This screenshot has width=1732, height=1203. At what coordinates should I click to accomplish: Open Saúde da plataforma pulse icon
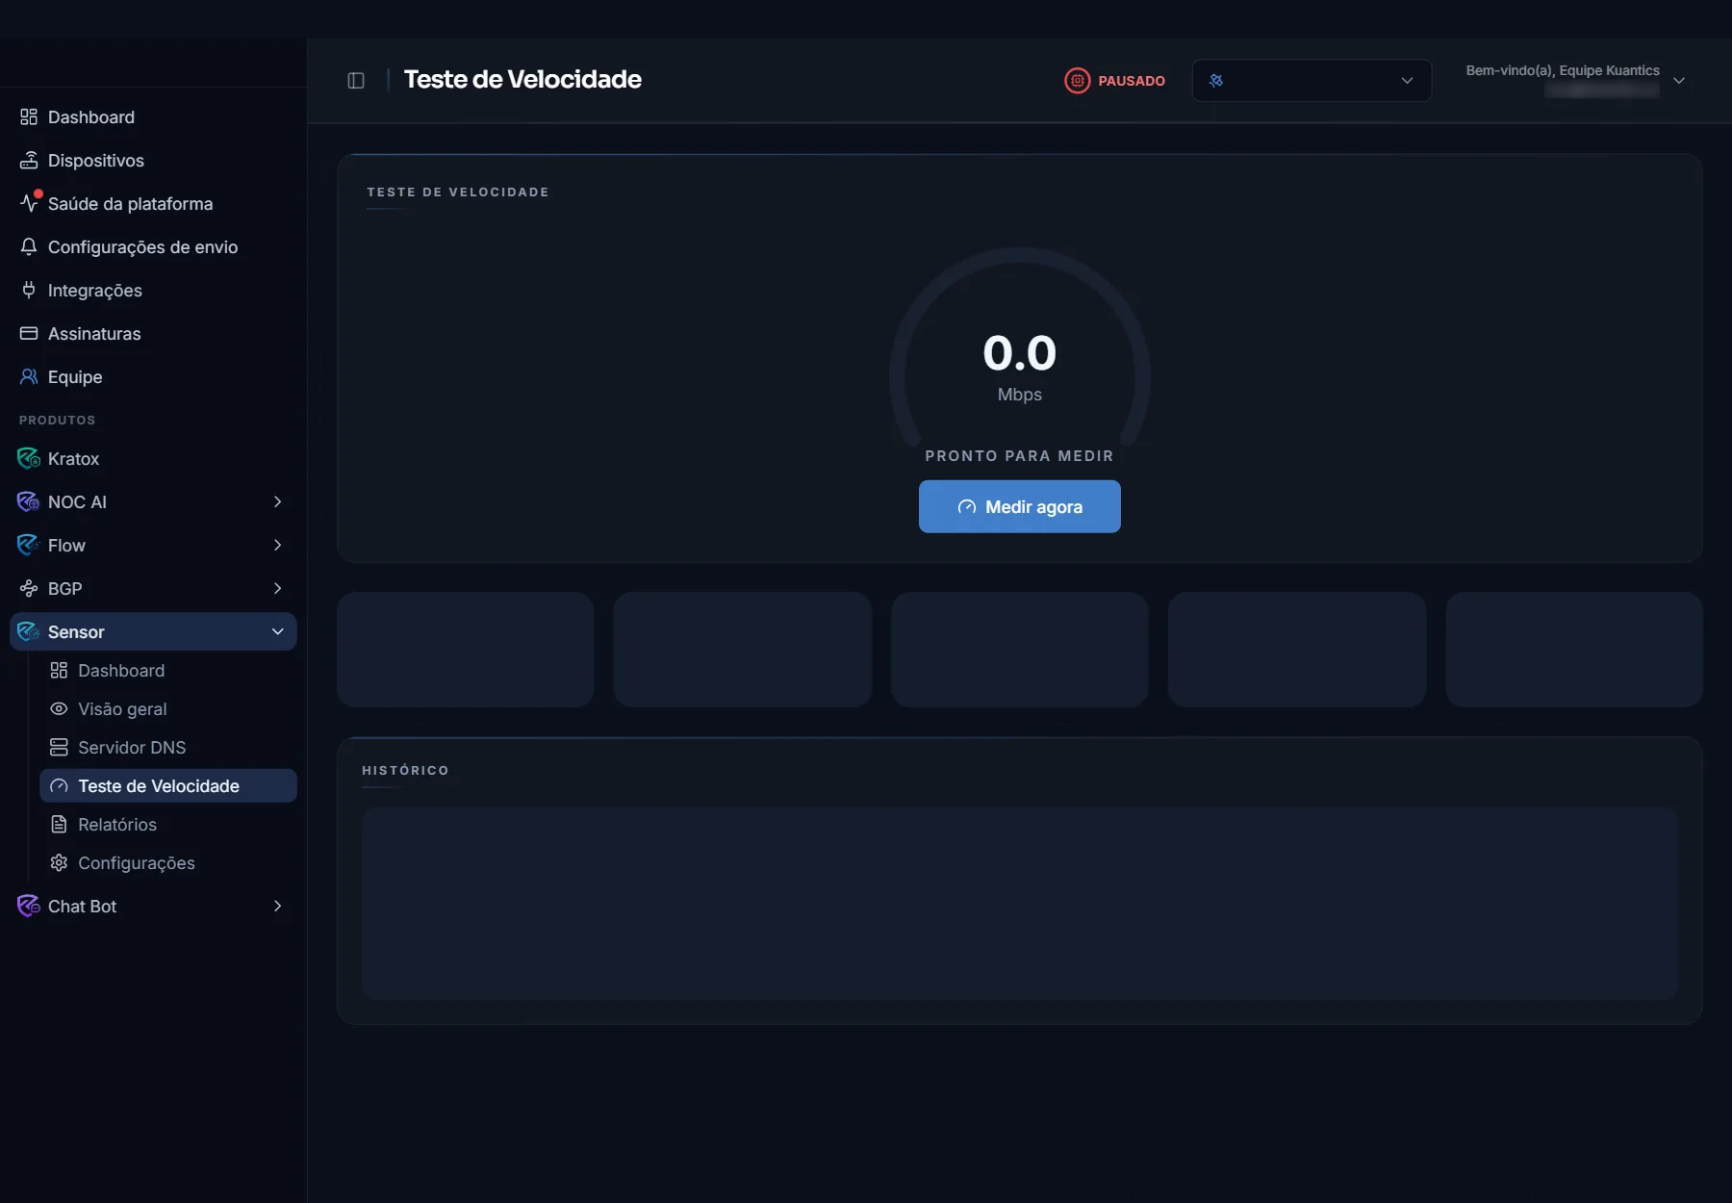pyautogui.click(x=29, y=203)
